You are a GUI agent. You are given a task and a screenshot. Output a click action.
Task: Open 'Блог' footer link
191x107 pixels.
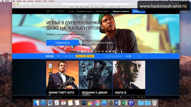125,97
